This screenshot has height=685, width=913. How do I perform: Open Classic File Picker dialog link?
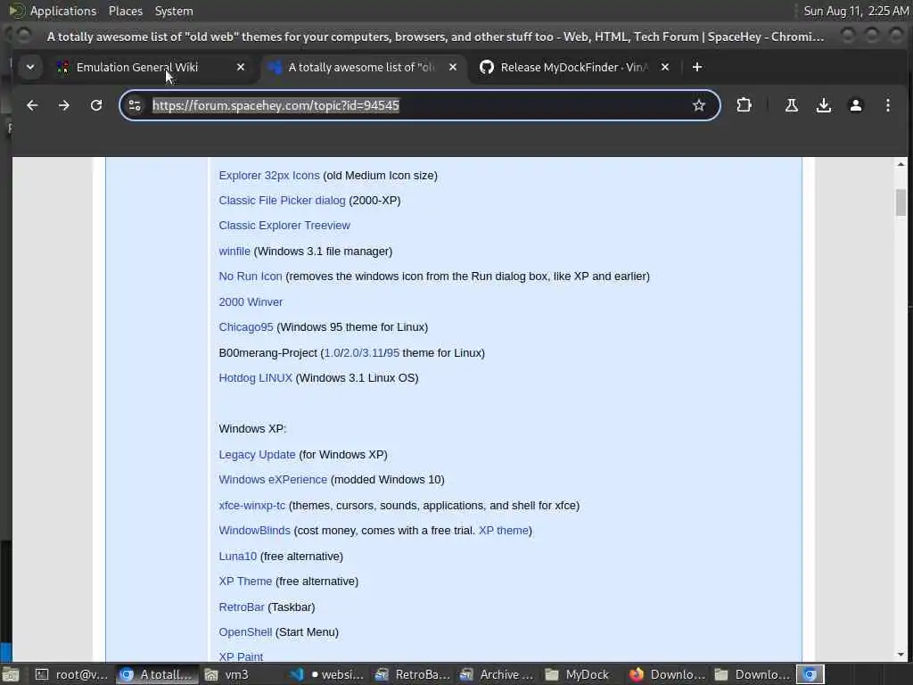pos(282,201)
